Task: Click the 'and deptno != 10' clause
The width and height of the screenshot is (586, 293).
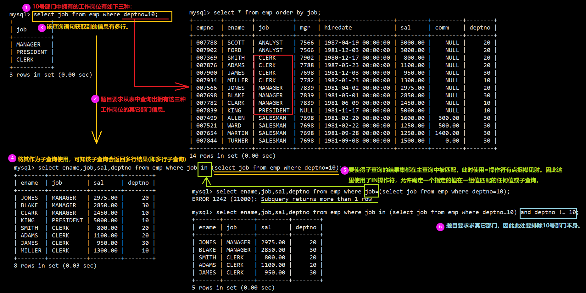Action: pos(549,212)
